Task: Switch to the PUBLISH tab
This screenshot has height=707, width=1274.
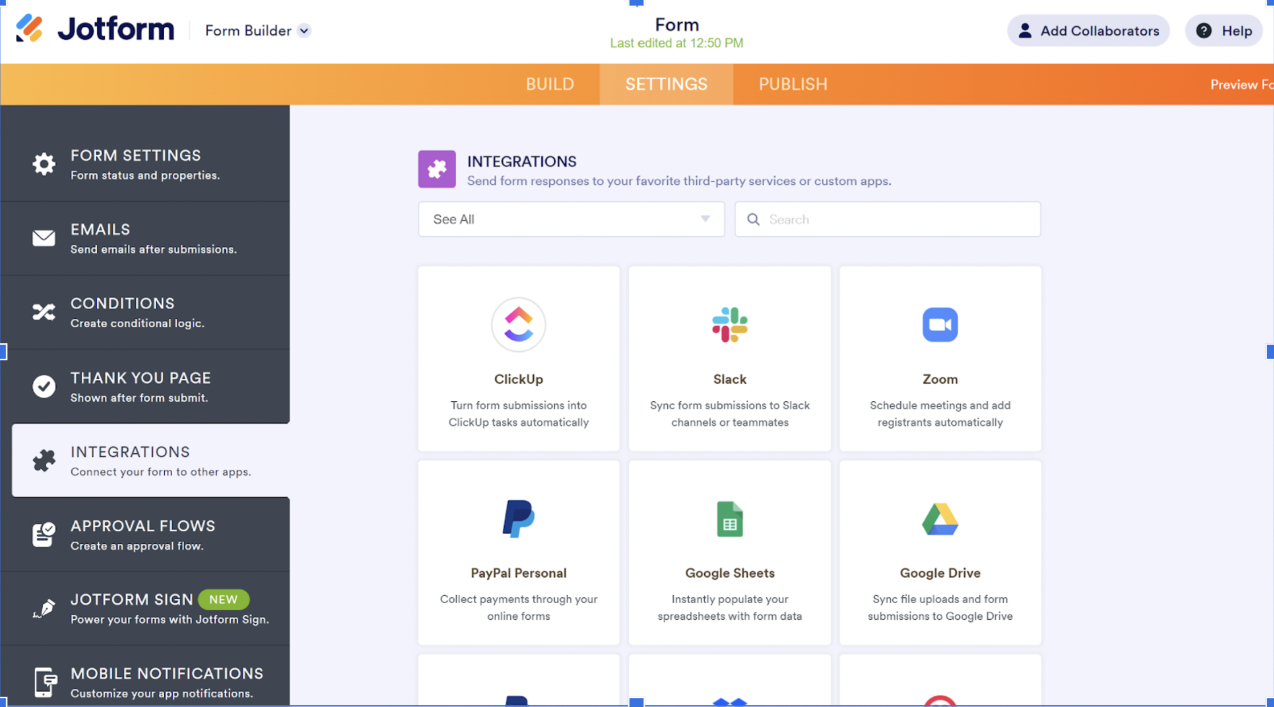Action: (793, 84)
